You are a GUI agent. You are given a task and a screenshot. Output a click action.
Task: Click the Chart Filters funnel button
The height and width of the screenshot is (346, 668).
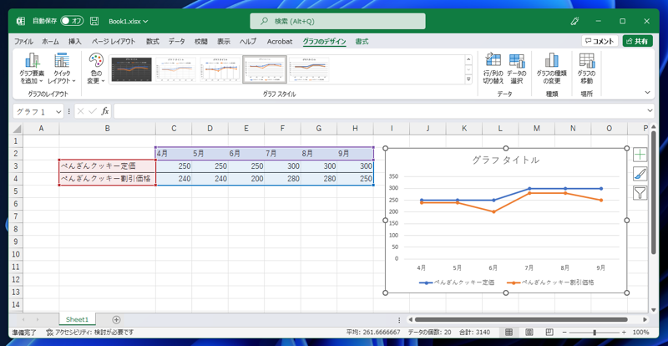click(x=640, y=193)
